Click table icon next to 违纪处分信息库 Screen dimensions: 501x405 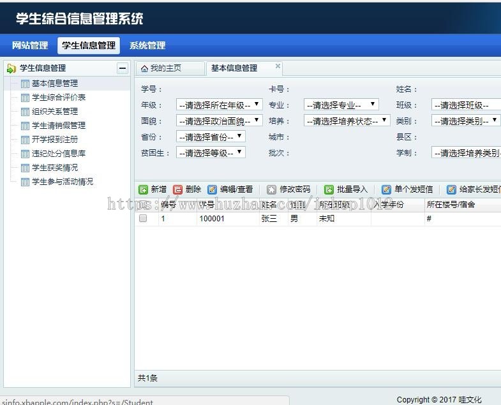(x=25, y=154)
